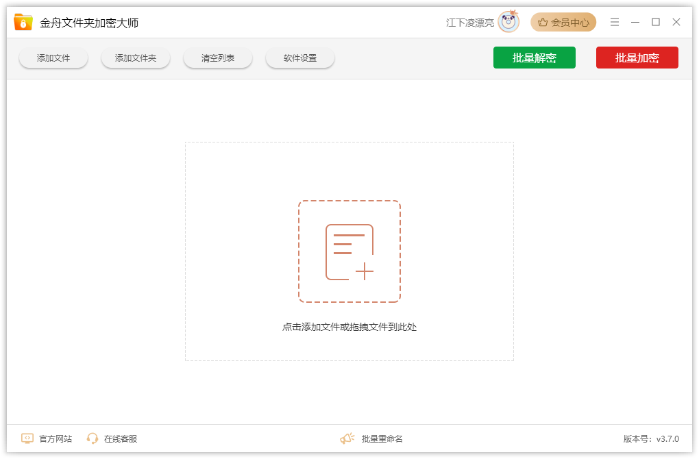
Task: Start 批量加密 batch encryption
Action: tap(637, 58)
